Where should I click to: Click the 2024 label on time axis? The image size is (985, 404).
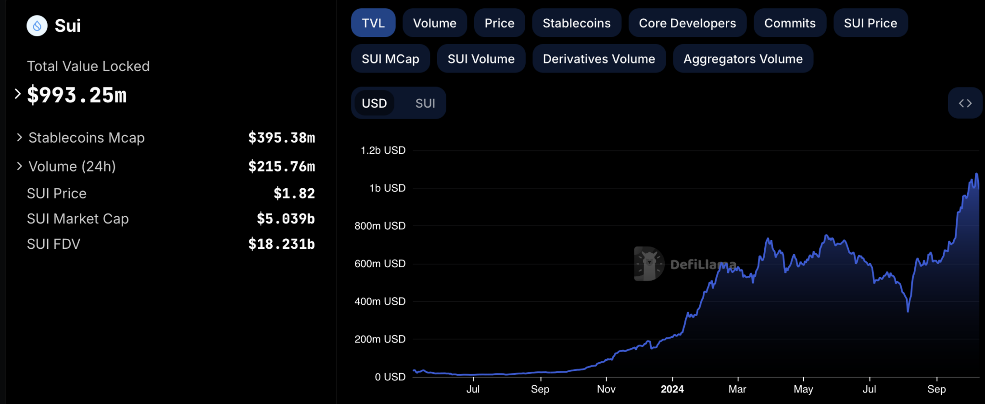(672, 389)
